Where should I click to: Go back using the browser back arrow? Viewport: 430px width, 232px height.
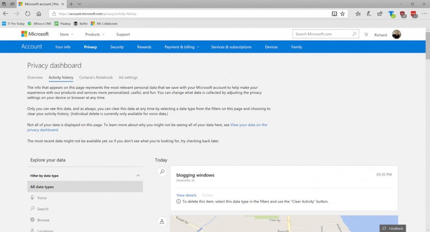[5, 13]
